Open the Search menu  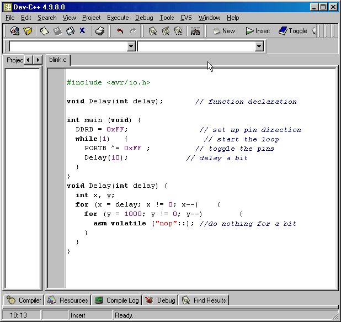point(47,18)
